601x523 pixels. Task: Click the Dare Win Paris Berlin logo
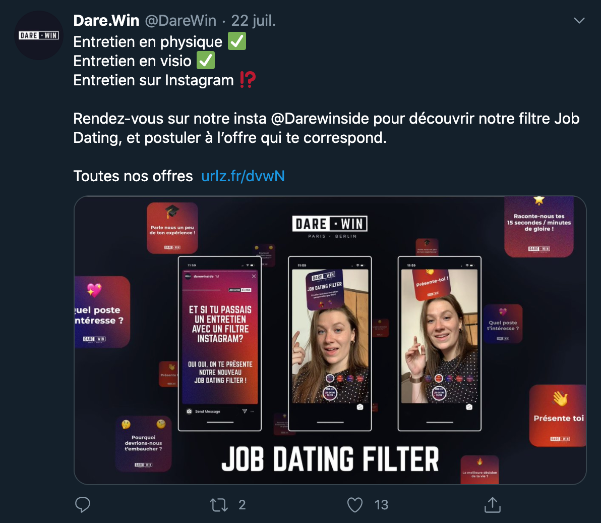pos(330,226)
